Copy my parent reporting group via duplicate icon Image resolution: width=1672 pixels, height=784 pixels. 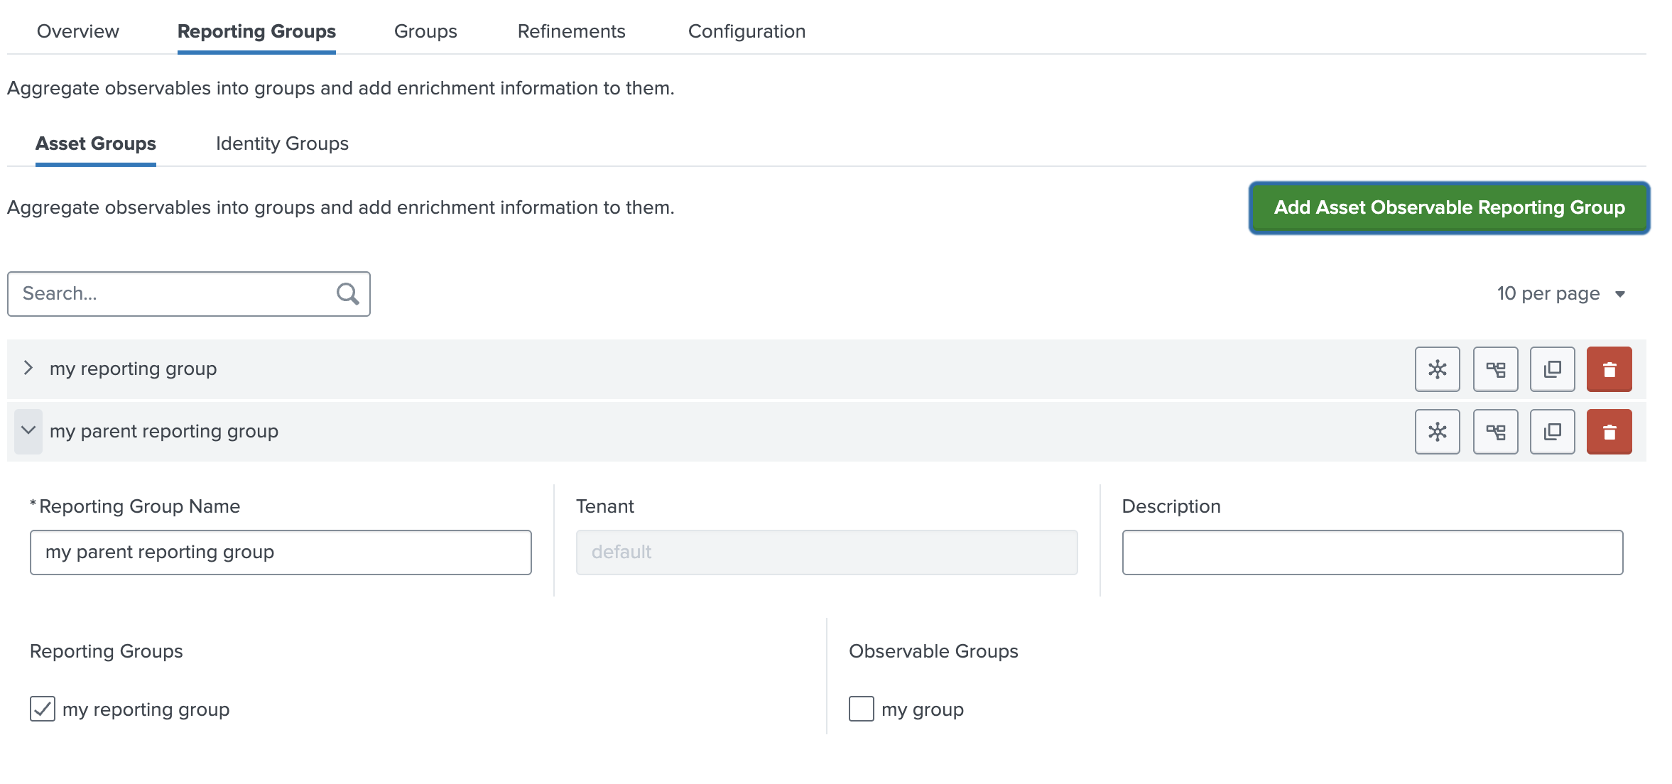pyautogui.click(x=1552, y=431)
